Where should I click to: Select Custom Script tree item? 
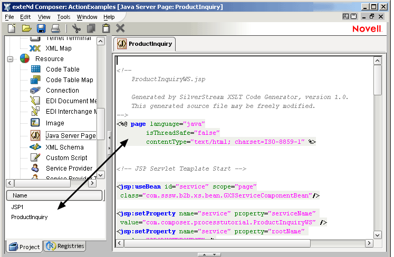coord(66,158)
